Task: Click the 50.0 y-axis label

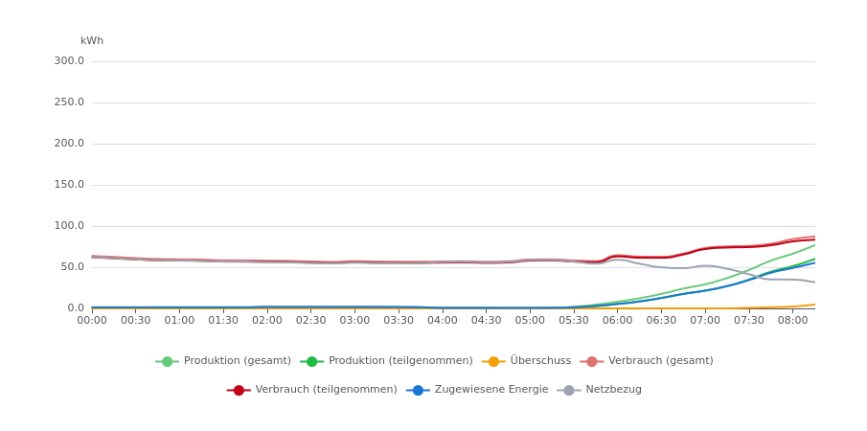Action: [x=72, y=267]
